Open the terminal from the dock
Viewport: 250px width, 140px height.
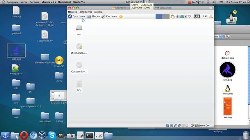coord(89,136)
